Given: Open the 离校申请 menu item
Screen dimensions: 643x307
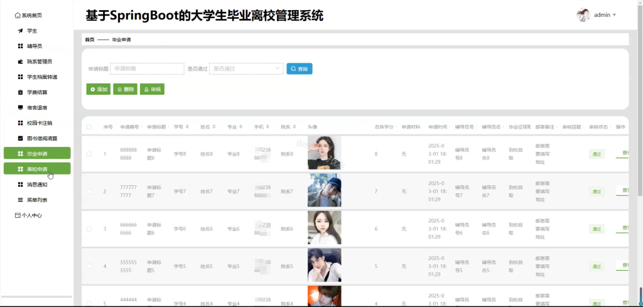Looking at the screenshot, I should pyautogui.click(x=37, y=169).
